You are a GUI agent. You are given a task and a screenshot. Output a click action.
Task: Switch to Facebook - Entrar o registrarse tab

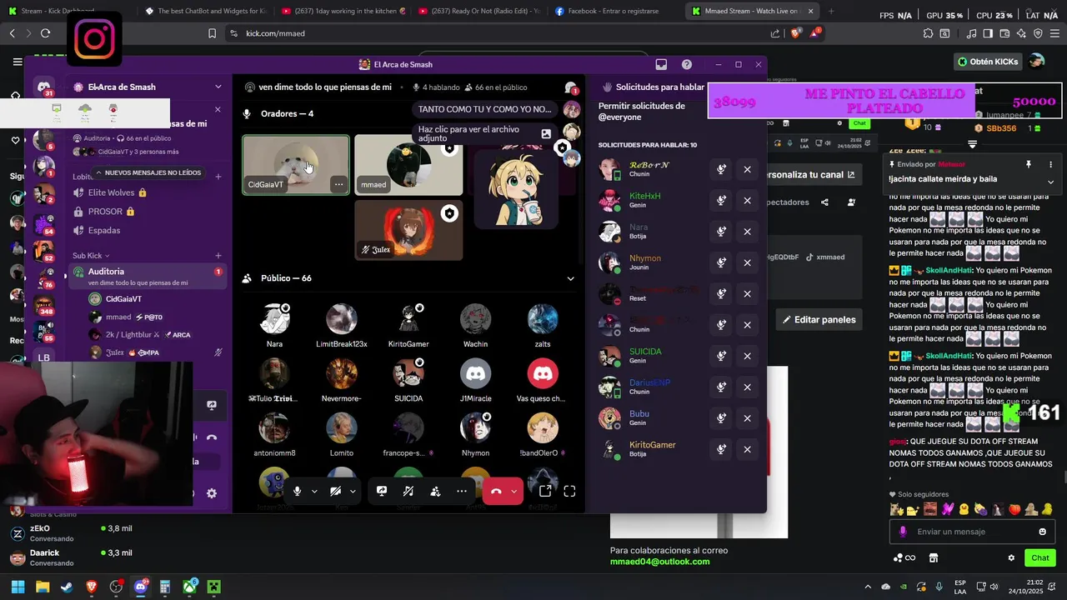point(613,11)
